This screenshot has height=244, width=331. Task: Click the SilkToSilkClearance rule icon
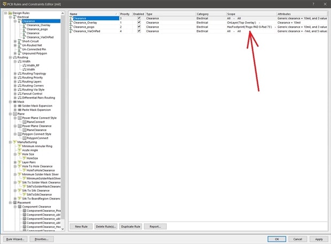pos(25,195)
